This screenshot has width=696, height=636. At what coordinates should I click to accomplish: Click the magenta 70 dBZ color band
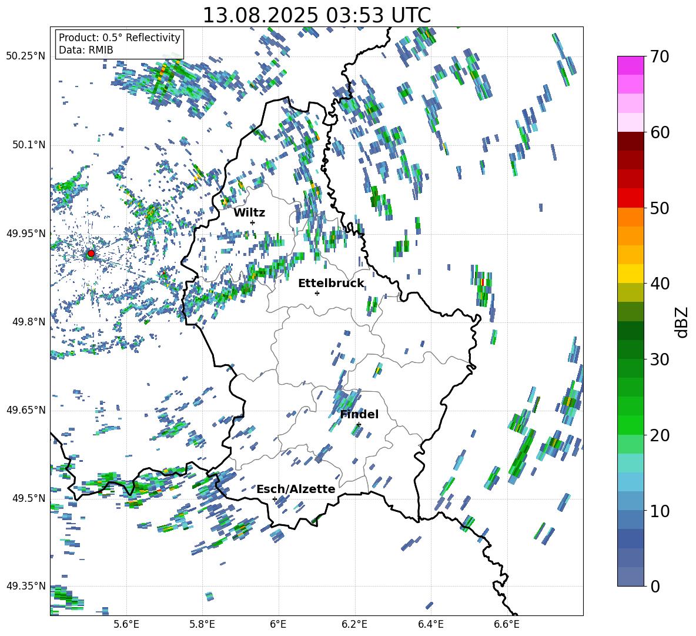[631, 65]
